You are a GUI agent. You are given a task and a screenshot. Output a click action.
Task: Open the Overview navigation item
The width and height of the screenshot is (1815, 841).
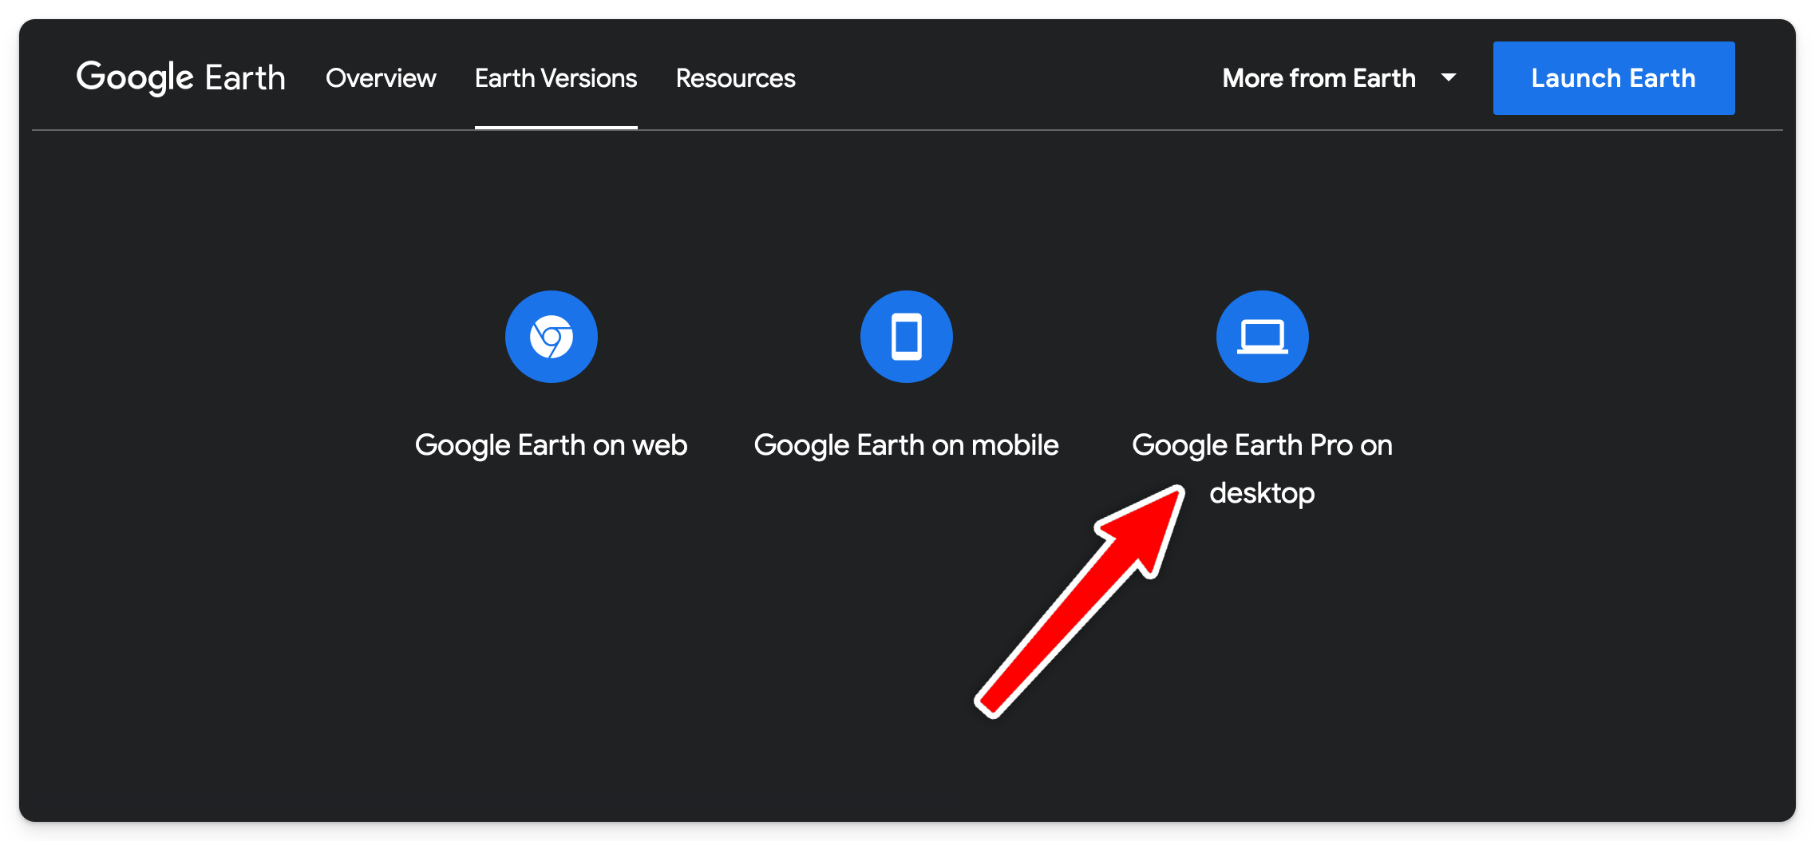(381, 77)
